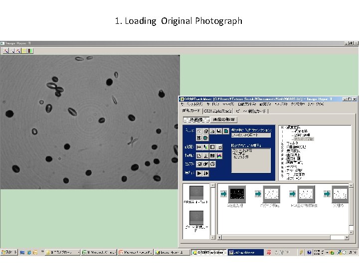This screenshot has height=269, width=359.
Task: Click the yellow square icon in the Image Hyper toolbar
Action: (x=24, y=50)
